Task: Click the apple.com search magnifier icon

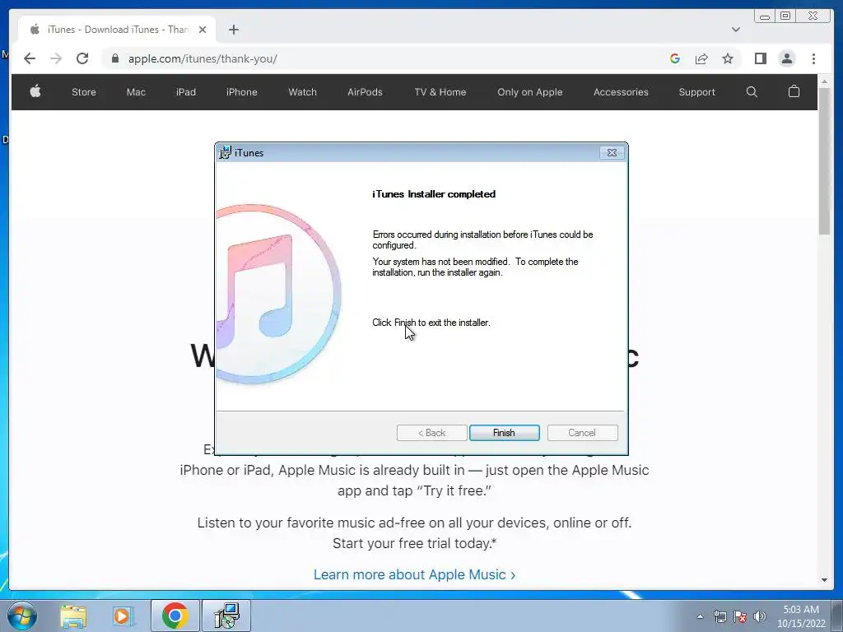Action: click(752, 92)
